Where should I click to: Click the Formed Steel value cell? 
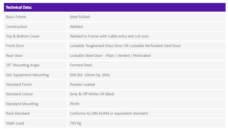(147, 65)
